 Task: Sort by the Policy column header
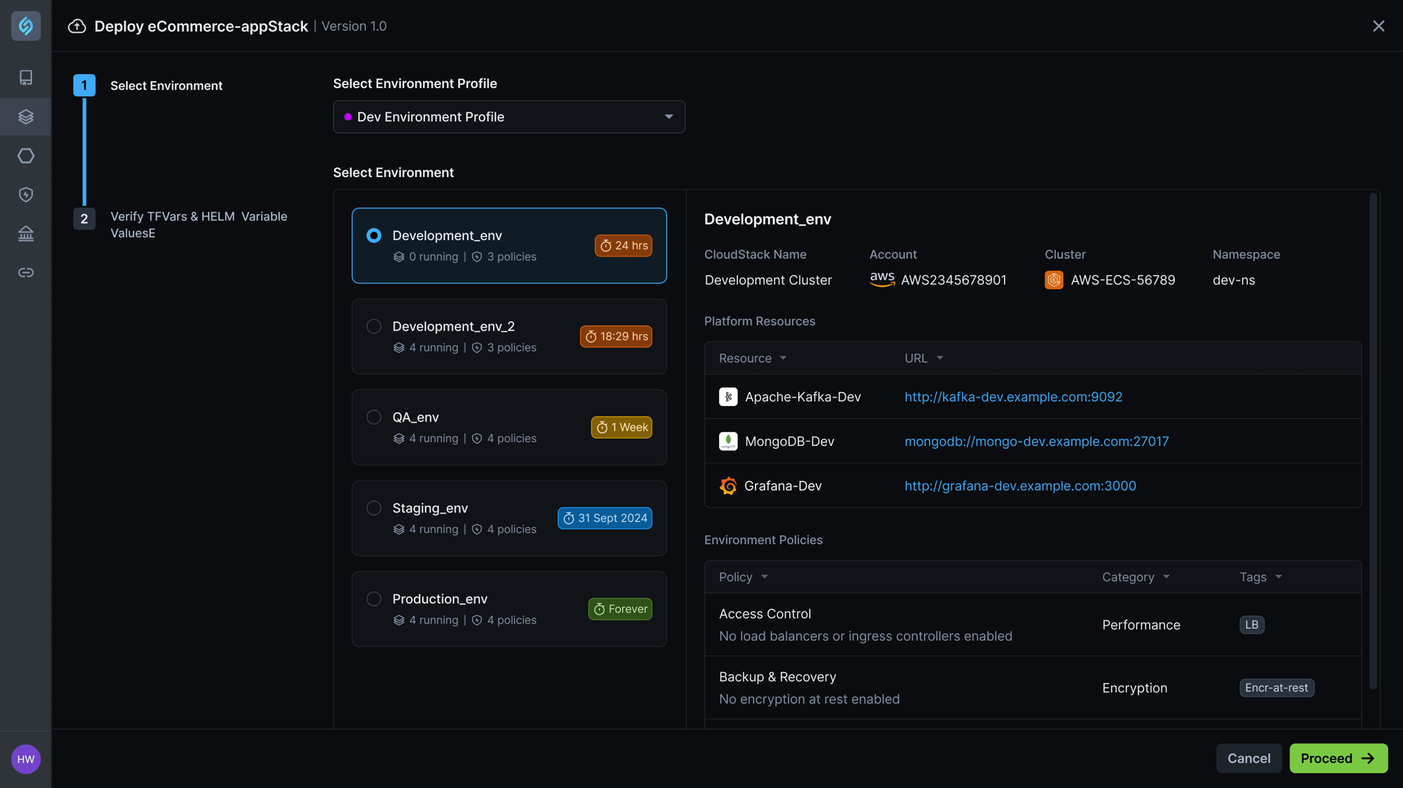(744, 577)
